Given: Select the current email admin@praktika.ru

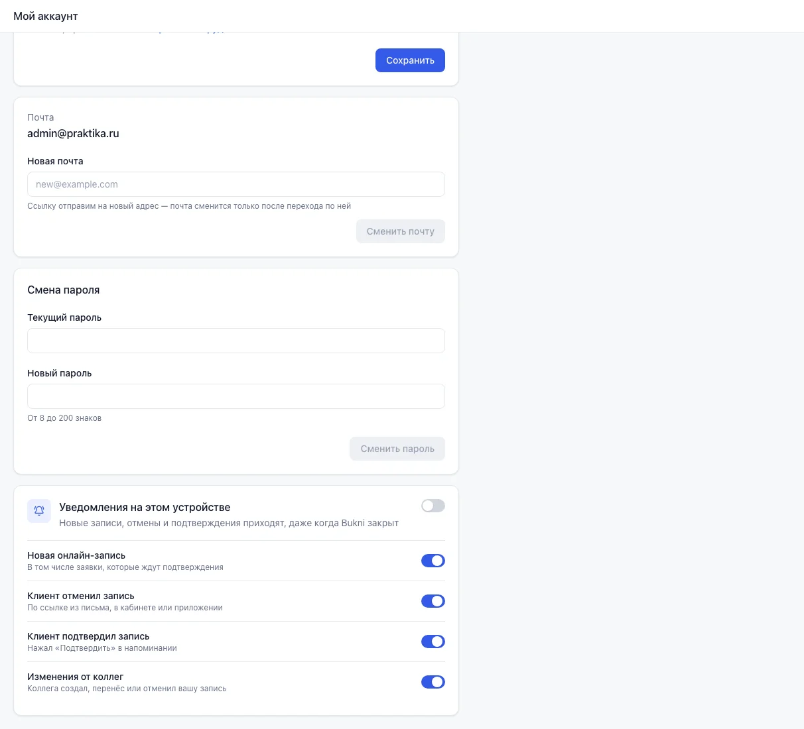Looking at the screenshot, I should pyautogui.click(x=73, y=133).
